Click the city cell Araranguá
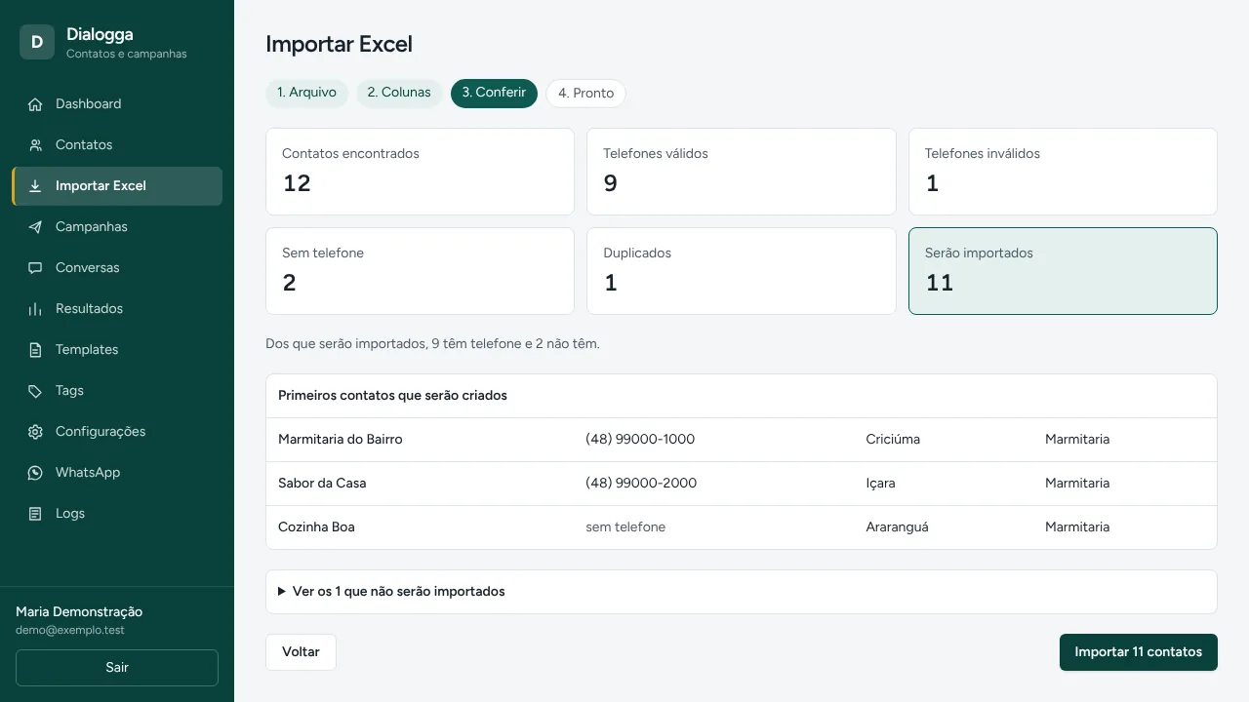 (x=897, y=527)
